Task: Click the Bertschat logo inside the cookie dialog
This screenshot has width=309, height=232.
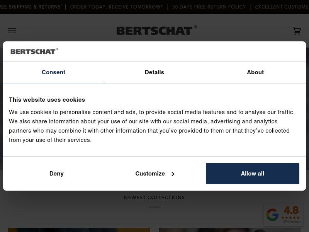Action: [x=34, y=51]
